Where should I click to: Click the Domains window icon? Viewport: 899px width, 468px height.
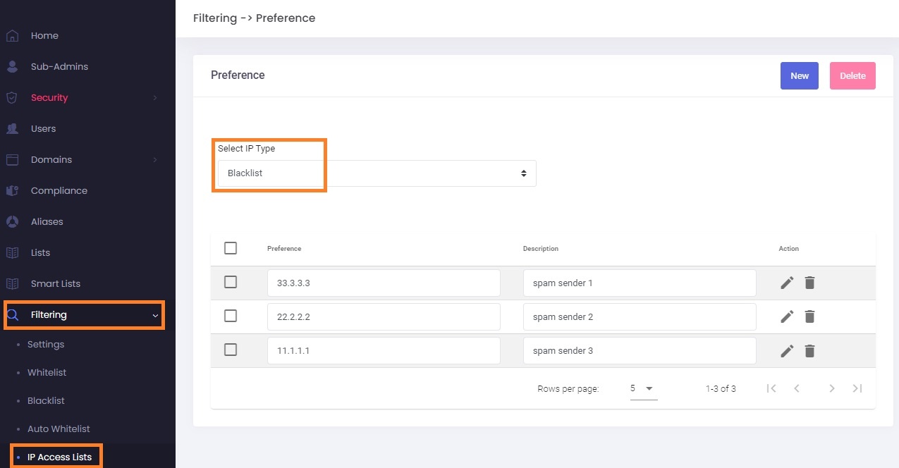pyautogui.click(x=12, y=160)
